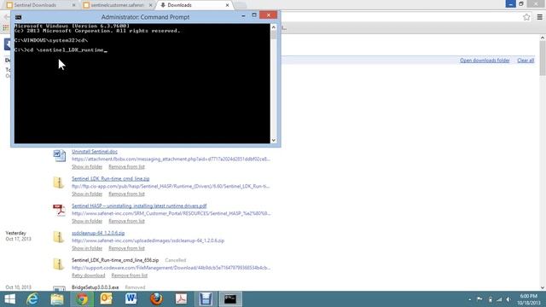Click the support.codeware.com download URL
Viewport: 546px width, 307px height.
[x=171, y=268]
